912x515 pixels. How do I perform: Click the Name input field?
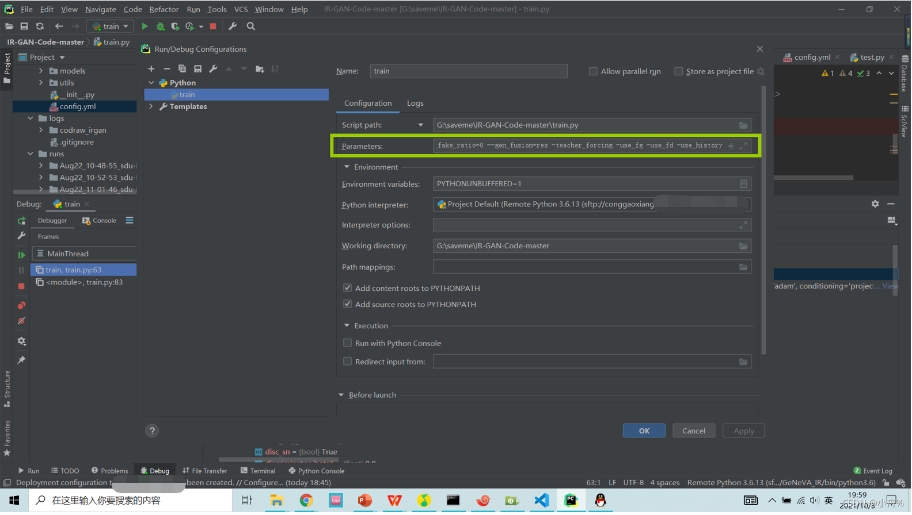468,71
